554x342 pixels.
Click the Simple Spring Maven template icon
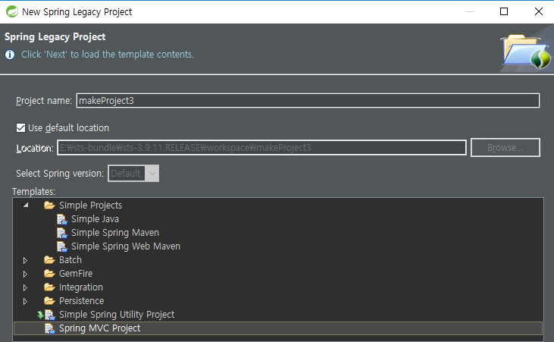click(x=62, y=233)
